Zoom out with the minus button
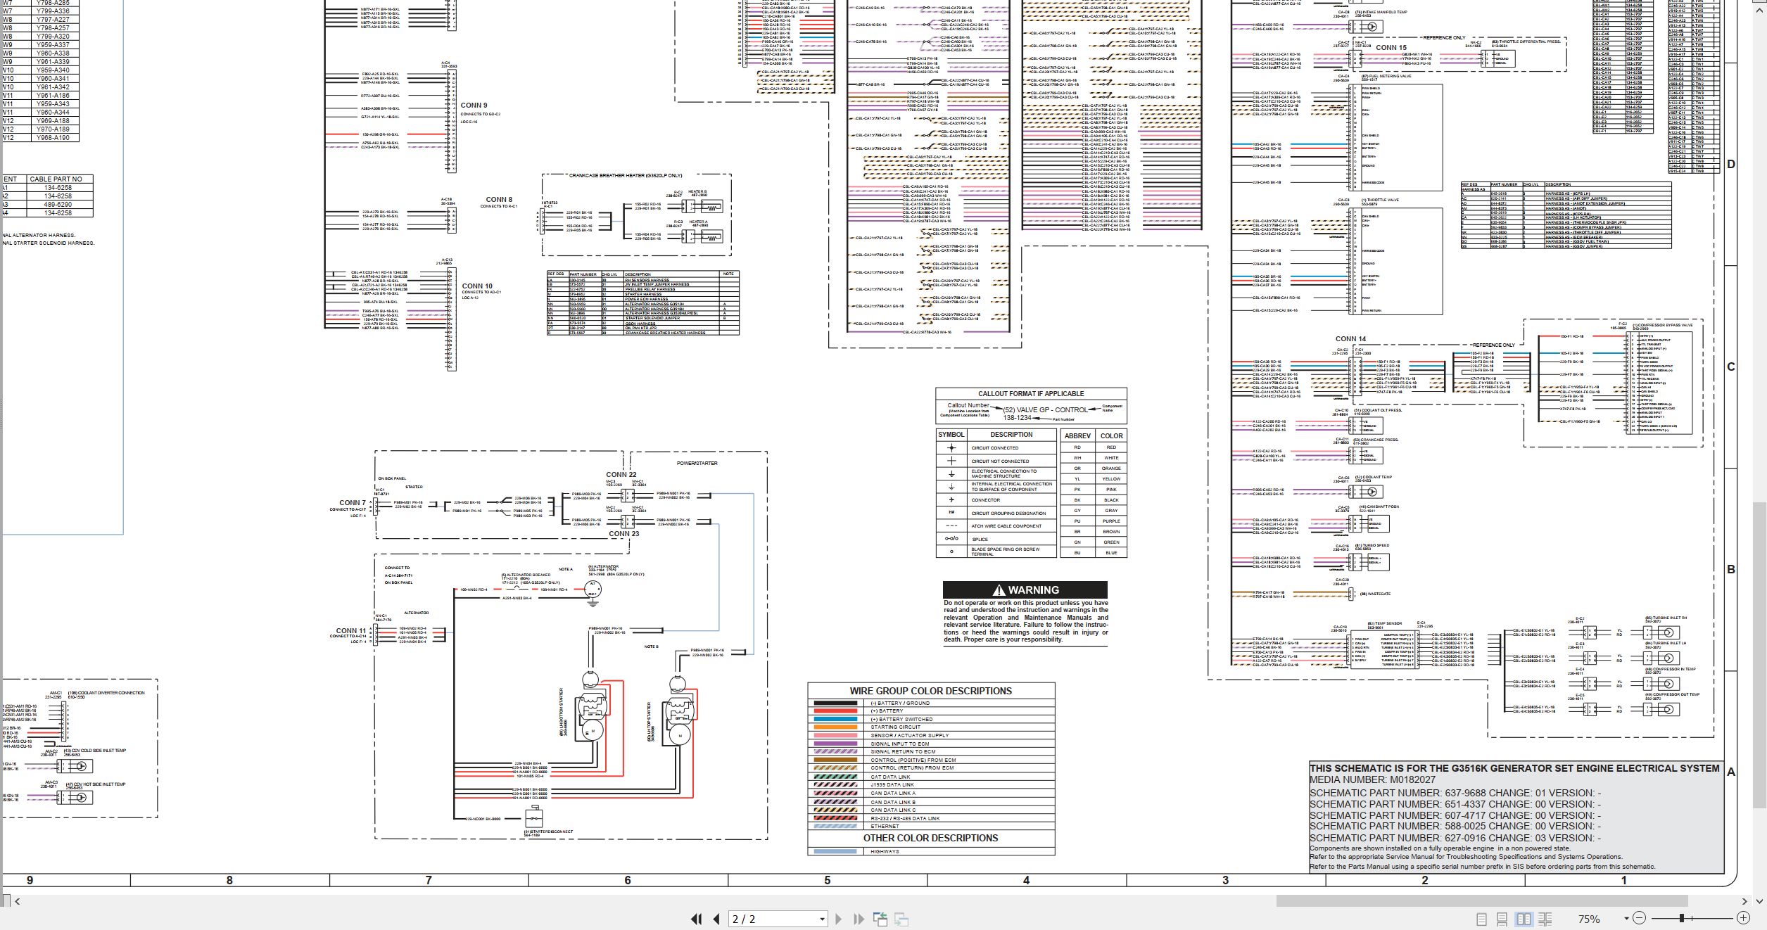This screenshot has height=930, width=1767. (1639, 918)
